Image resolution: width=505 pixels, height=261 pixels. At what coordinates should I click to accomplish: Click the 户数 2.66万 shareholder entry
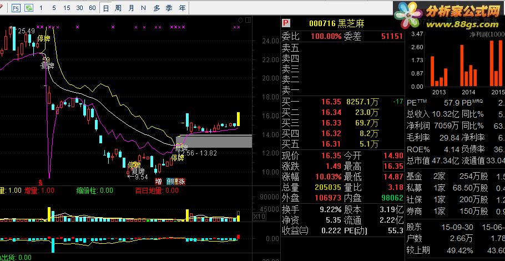[440, 238]
